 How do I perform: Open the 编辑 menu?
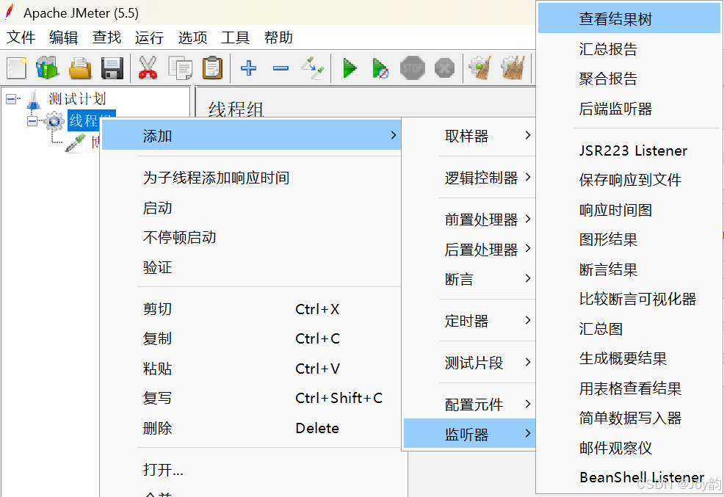64,37
